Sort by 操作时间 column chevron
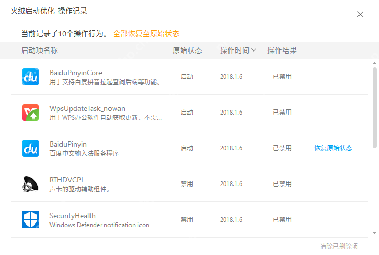379x255 pixels. click(x=254, y=50)
